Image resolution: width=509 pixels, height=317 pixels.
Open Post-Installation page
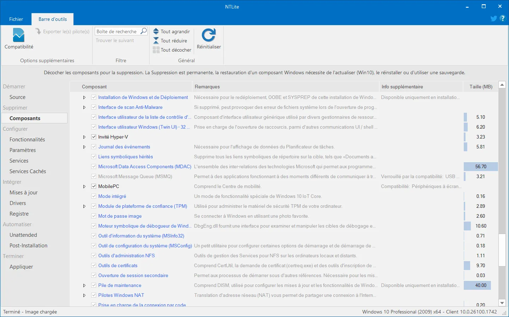tap(28, 246)
